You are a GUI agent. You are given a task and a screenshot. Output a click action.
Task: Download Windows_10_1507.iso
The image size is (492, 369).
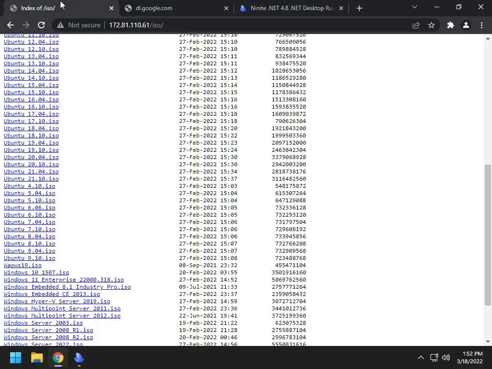point(37,273)
